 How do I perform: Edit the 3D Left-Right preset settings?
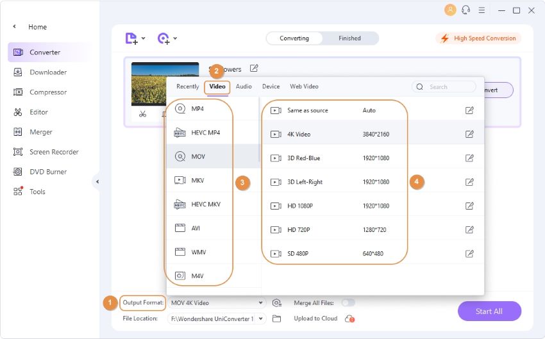coord(469,182)
